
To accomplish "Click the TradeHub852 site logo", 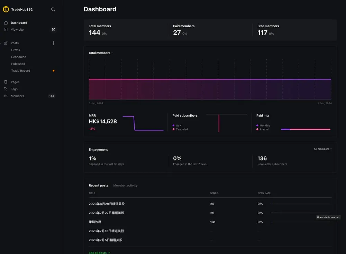I will point(6,9).
